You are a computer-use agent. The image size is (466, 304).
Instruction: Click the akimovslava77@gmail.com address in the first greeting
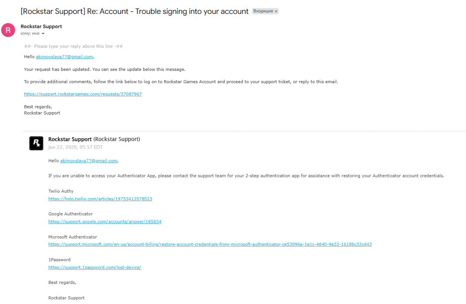pyautogui.click(x=64, y=57)
